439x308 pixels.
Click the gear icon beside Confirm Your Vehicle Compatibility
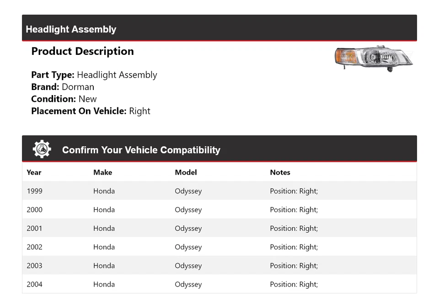point(42,149)
